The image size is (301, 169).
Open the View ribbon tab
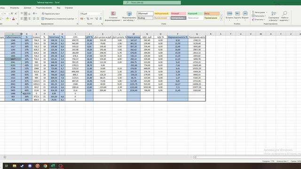pyautogui.click(x=58, y=8)
